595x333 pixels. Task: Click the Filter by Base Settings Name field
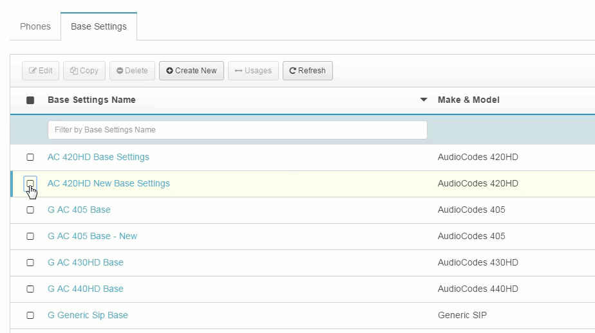click(x=237, y=130)
